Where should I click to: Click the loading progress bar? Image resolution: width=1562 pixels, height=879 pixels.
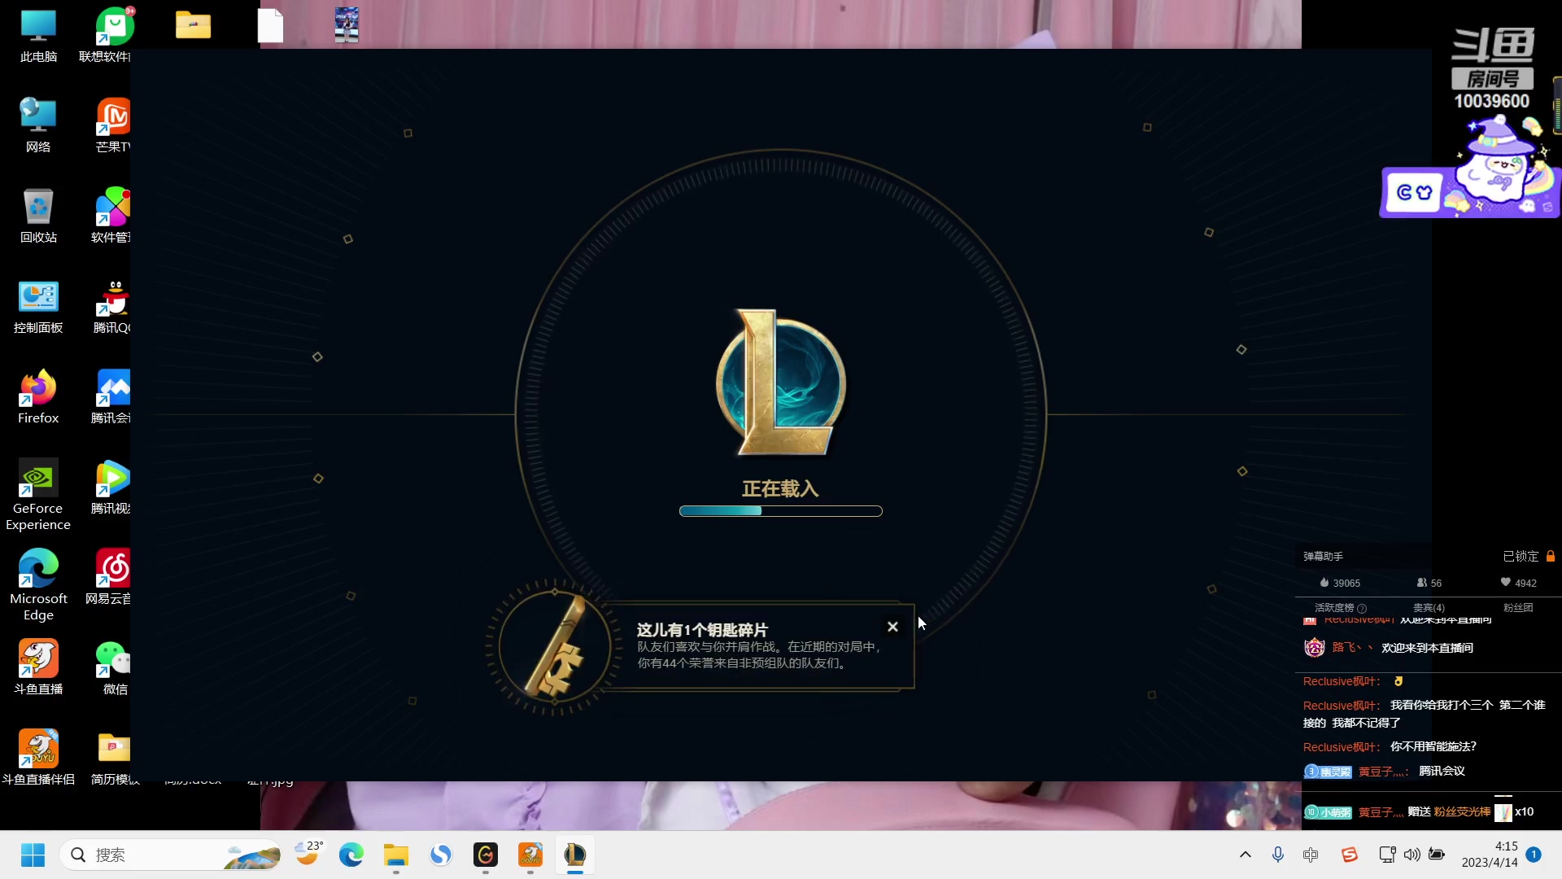click(780, 511)
